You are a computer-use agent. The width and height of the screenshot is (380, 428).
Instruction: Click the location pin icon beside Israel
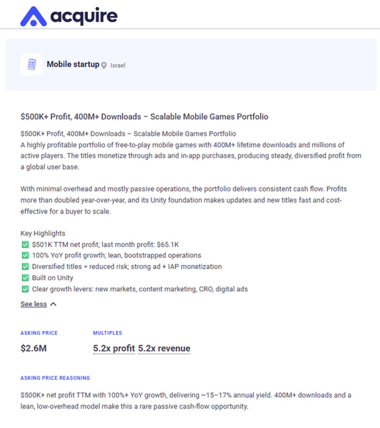click(104, 65)
